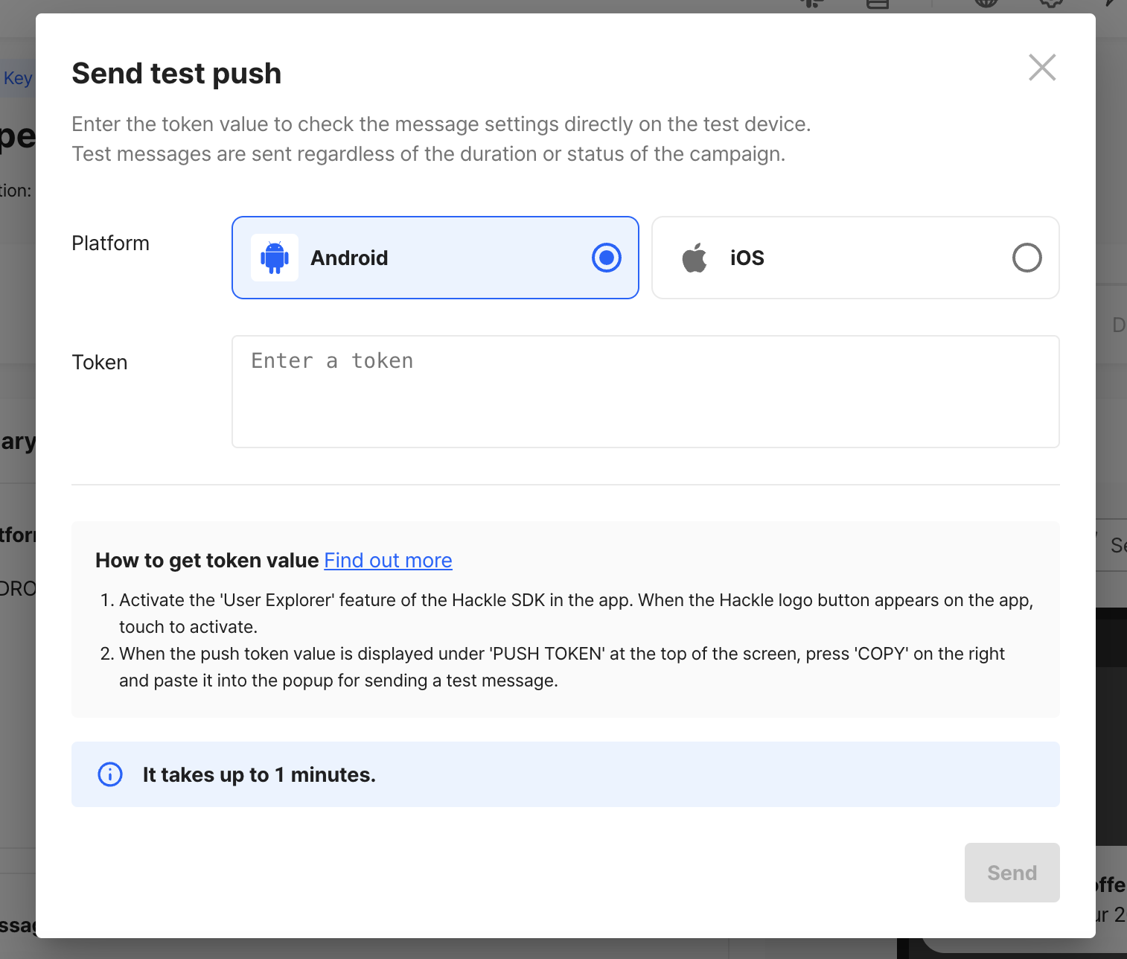Viewport: 1127px width, 959px height.
Task: Click the iOS label text
Action: pyautogui.click(x=747, y=258)
